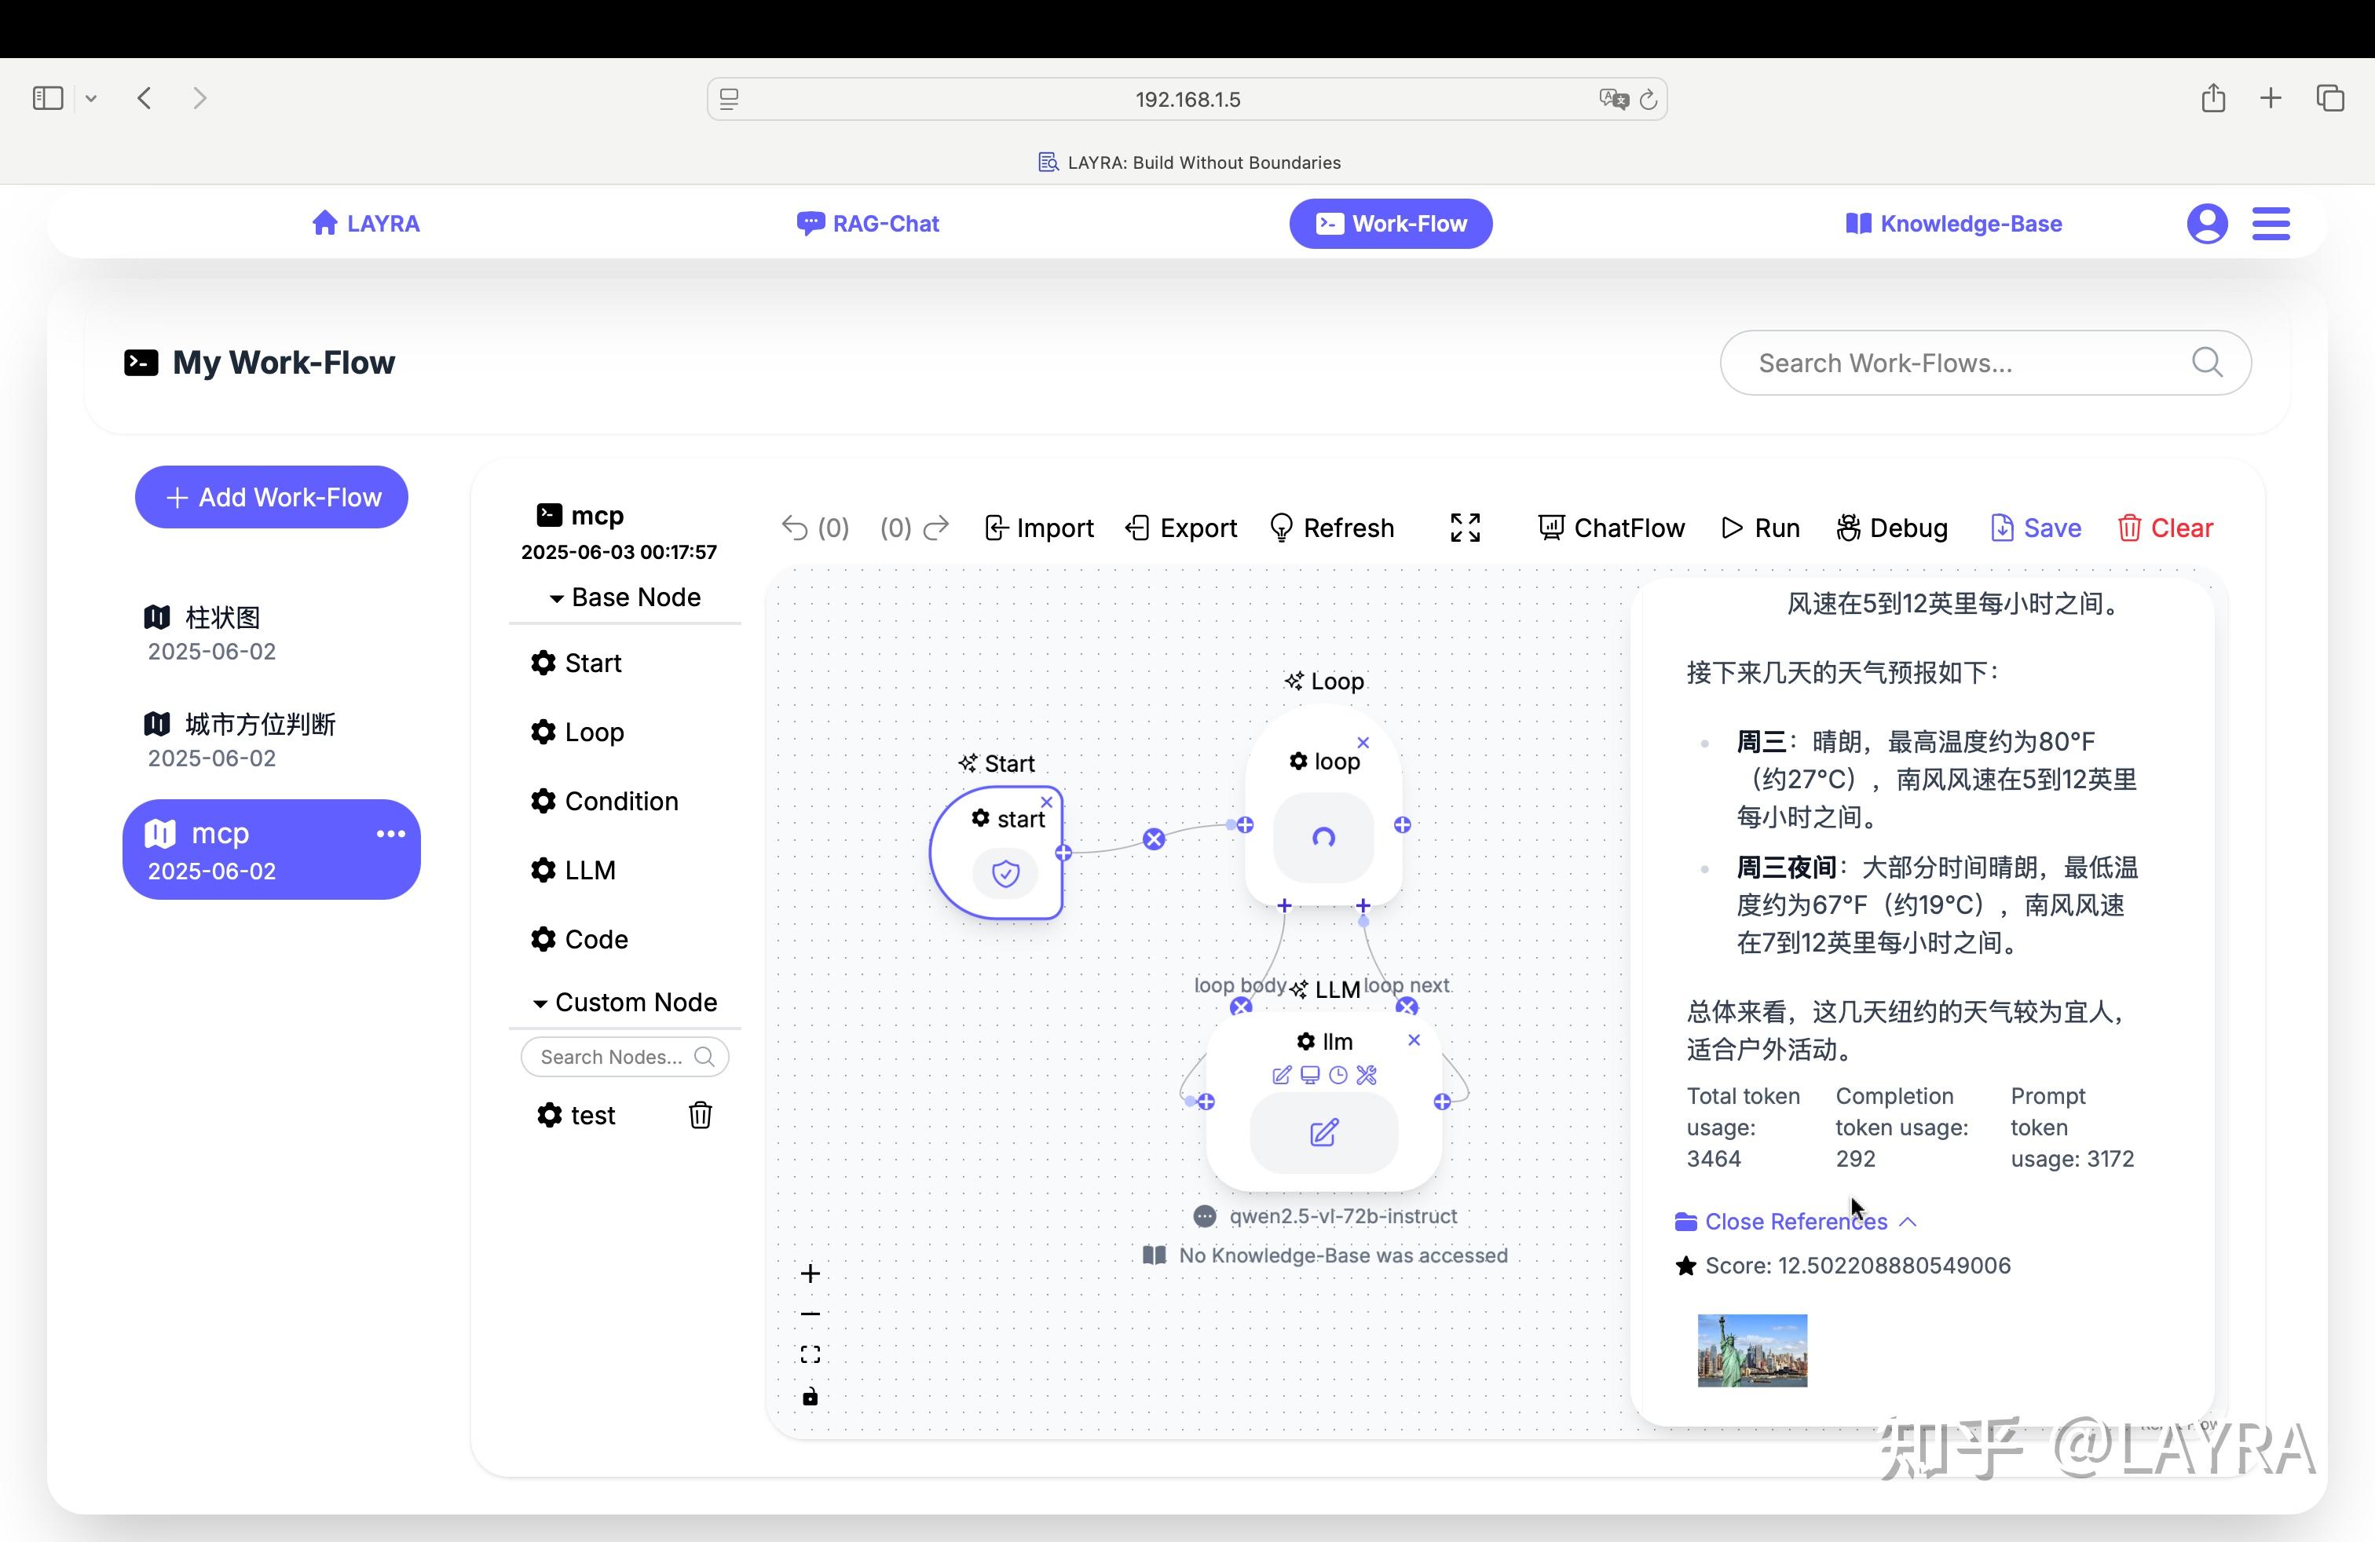Delete the test custom node
The image size is (2375, 1542).
click(701, 1115)
